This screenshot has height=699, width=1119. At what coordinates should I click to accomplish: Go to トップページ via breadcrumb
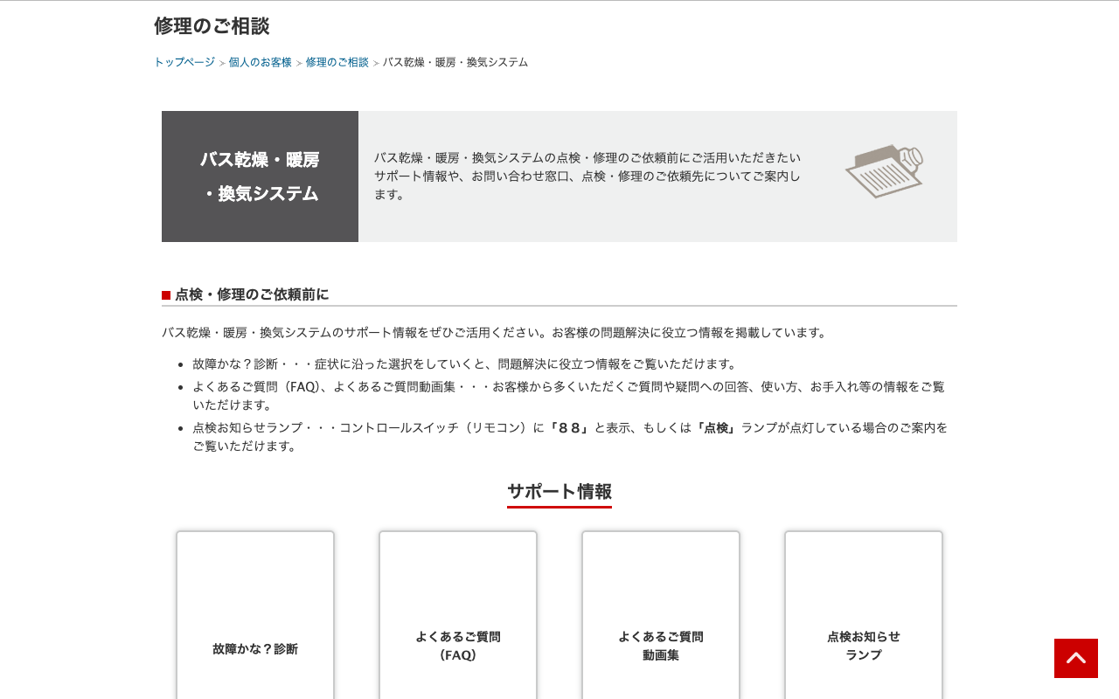pos(184,62)
